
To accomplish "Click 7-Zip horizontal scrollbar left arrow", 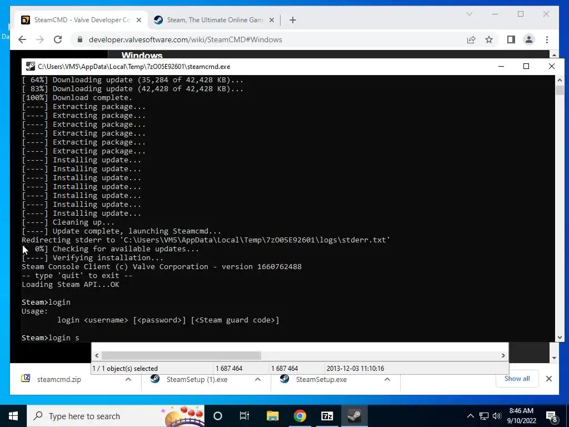I will (x=97, y=355).
